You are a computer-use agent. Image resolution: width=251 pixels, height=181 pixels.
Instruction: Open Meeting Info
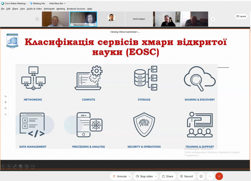point(38,4)
